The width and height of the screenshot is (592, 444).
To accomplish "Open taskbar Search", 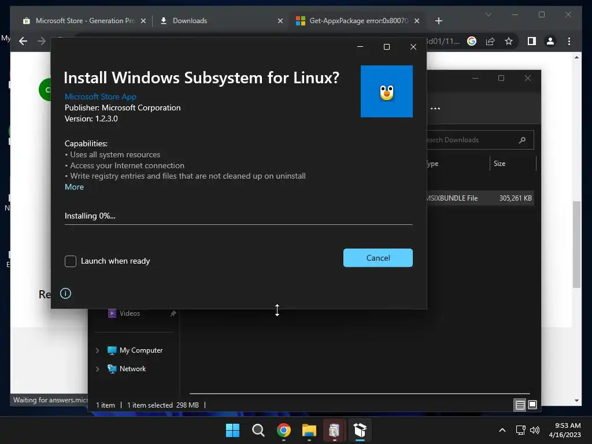I will 258,430.
